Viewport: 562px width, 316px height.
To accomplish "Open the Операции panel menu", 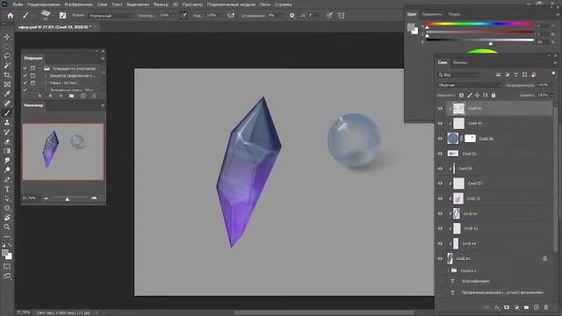I will (103, 58).
